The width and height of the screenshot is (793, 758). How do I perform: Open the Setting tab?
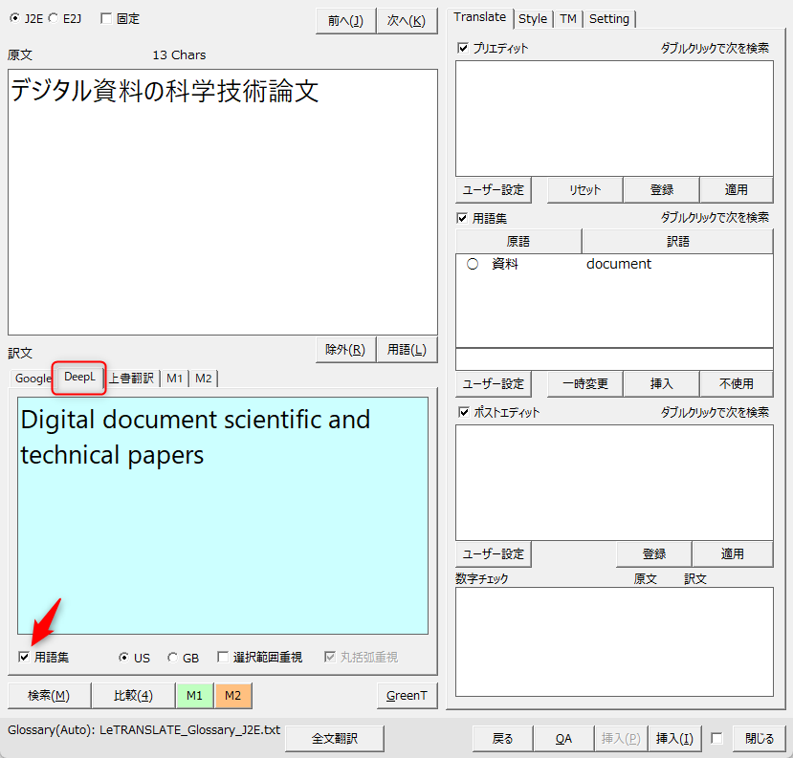[x=609, y=19]
